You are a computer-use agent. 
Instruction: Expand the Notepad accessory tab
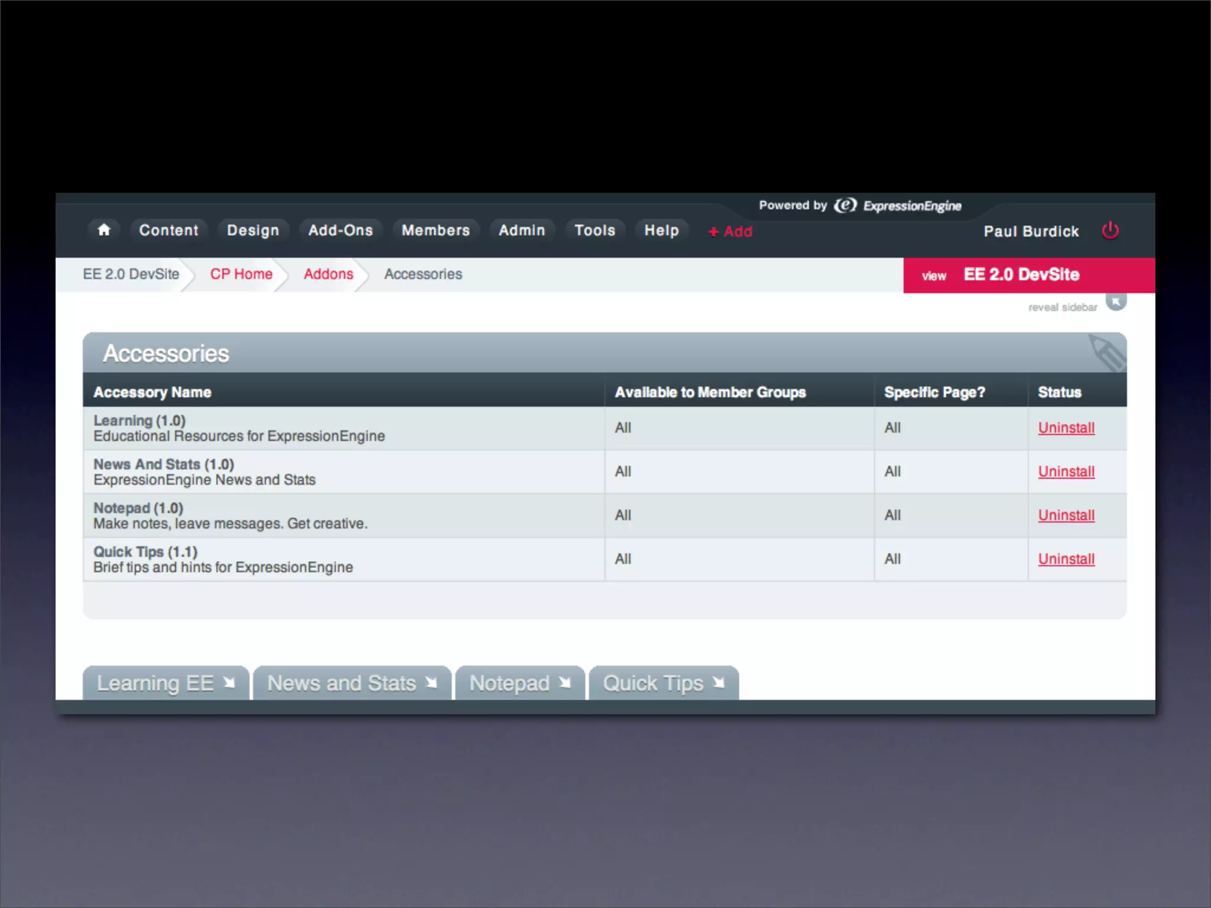520,683
